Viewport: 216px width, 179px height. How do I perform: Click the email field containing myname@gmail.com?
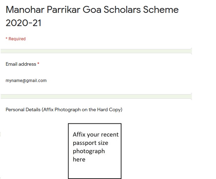(x=26, y=81)
